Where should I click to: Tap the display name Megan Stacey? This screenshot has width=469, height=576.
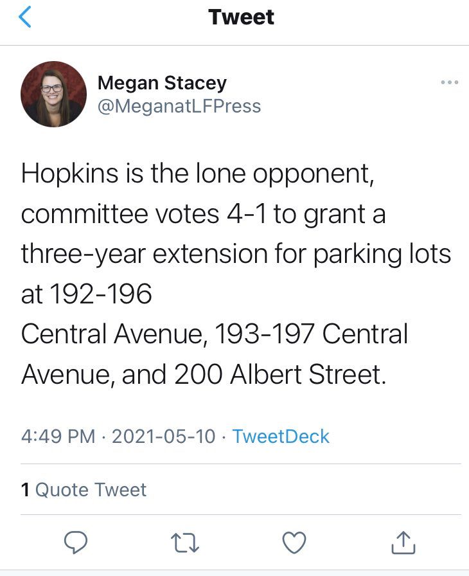[162, 83]
